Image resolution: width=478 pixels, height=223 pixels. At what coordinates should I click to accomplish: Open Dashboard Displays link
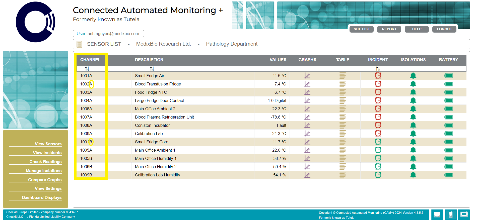pos(42,197)
